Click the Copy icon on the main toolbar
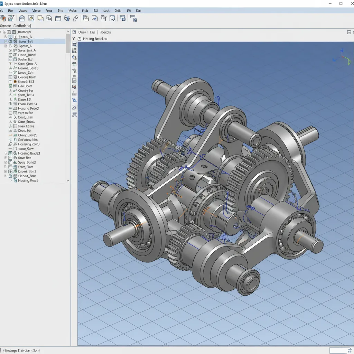The height and width of the screenshot is (354, 354). pos(40,18)
